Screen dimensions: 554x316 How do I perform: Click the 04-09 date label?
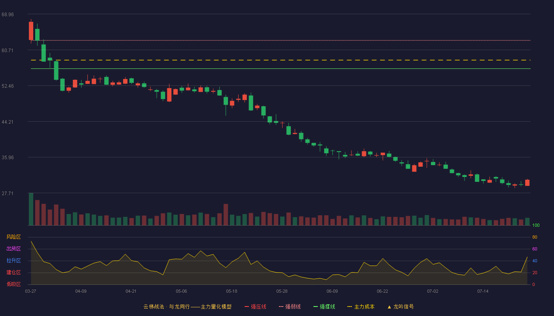[81, 291]
